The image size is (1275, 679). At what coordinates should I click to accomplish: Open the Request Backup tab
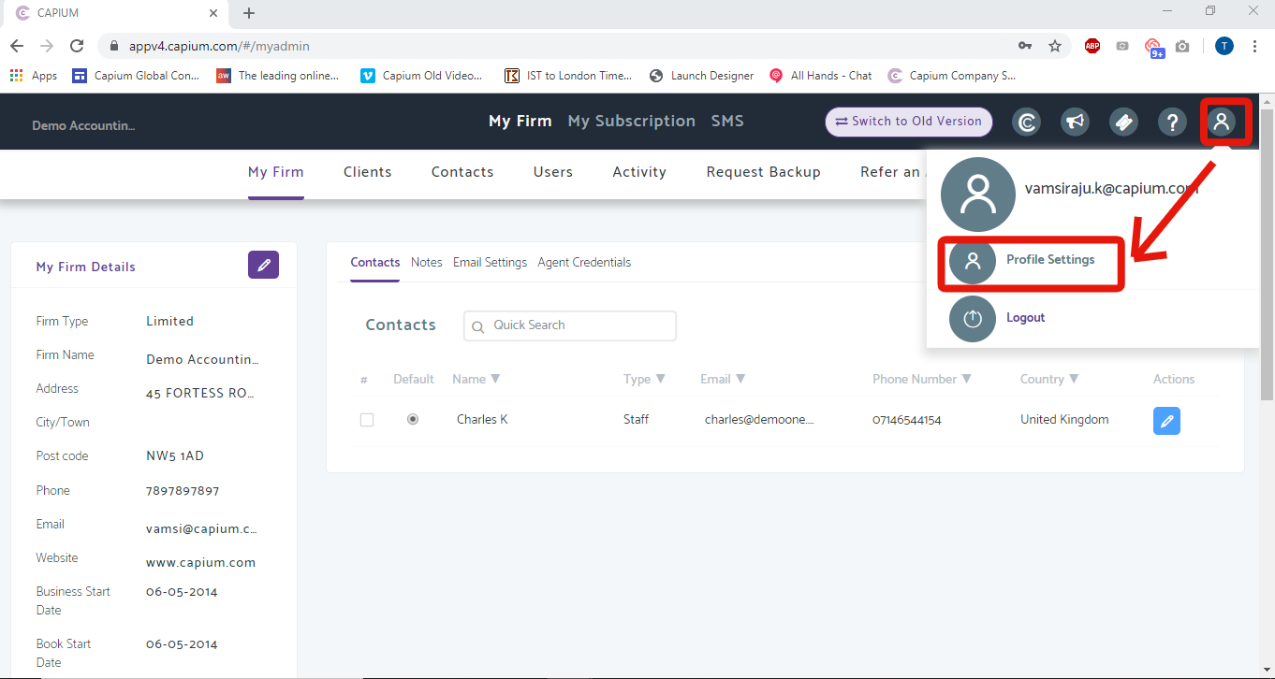pos(764,172)
